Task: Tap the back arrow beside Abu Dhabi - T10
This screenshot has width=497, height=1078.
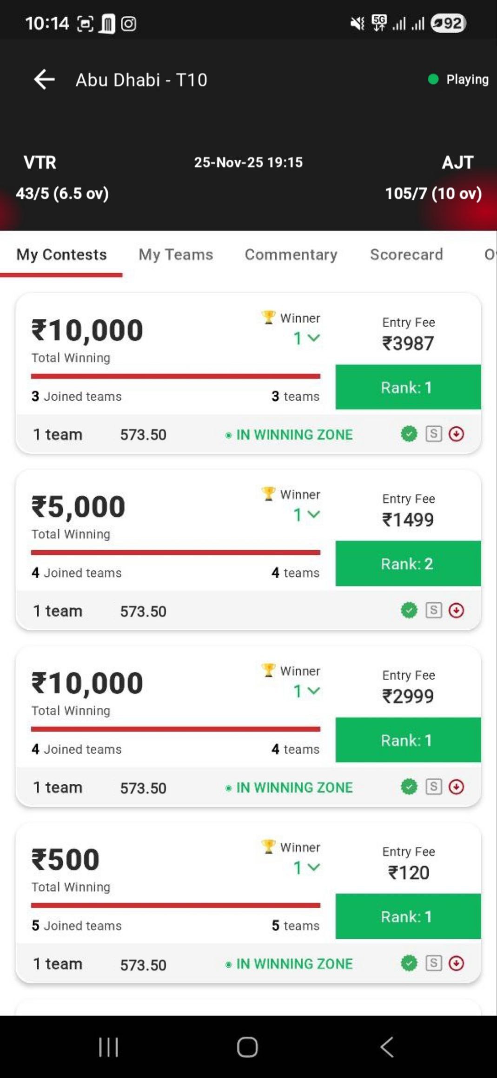Action: 44,80
